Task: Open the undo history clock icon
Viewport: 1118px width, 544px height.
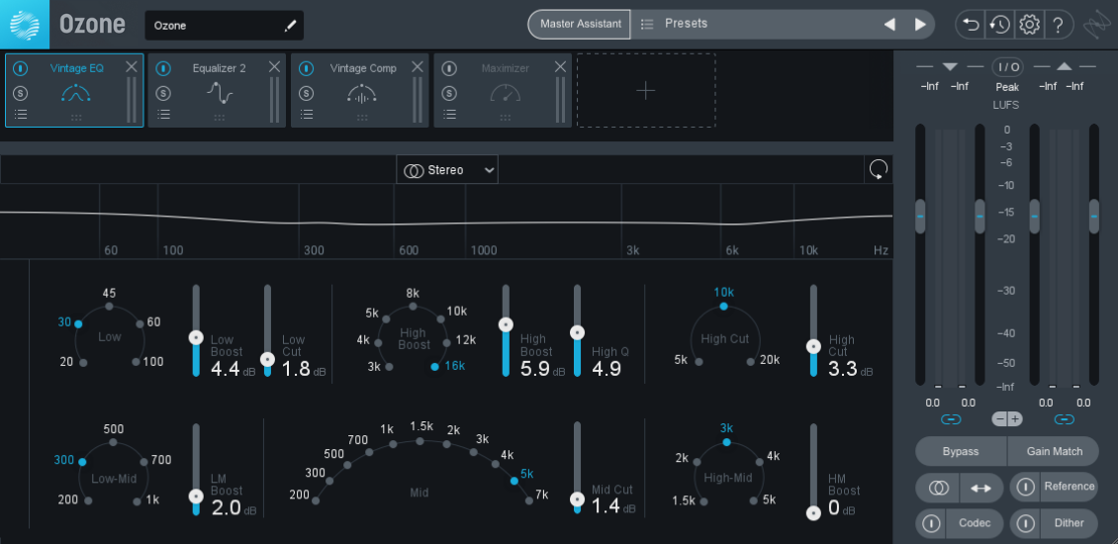Action: click(999, 25)
